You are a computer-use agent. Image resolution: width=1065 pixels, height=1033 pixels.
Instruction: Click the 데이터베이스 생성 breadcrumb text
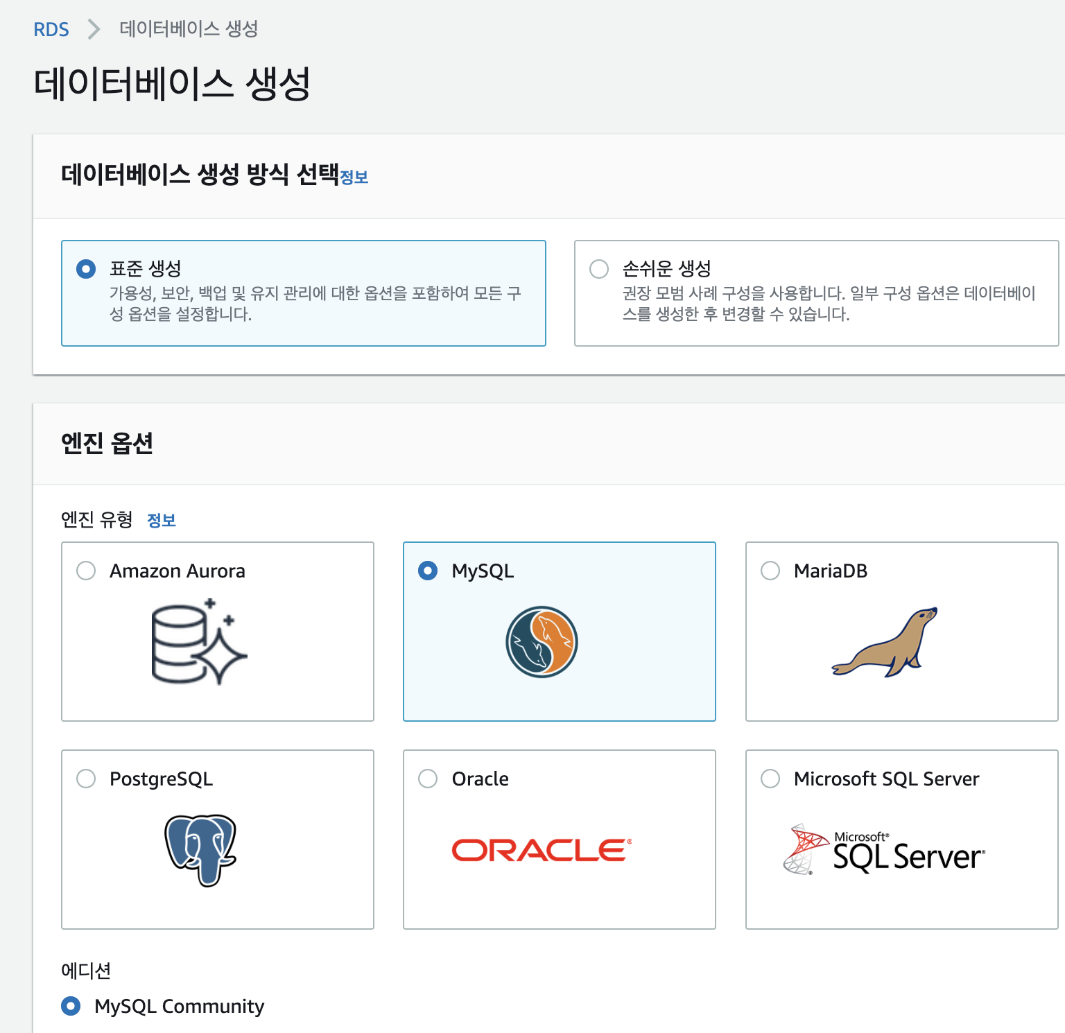pyautogui.click(x=189, y=29)
